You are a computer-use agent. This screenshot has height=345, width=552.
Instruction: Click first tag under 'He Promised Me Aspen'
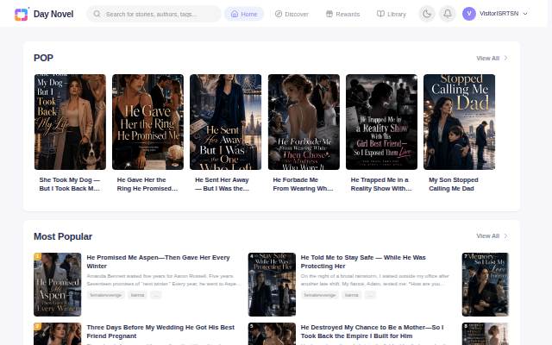[x=105, y=295]
